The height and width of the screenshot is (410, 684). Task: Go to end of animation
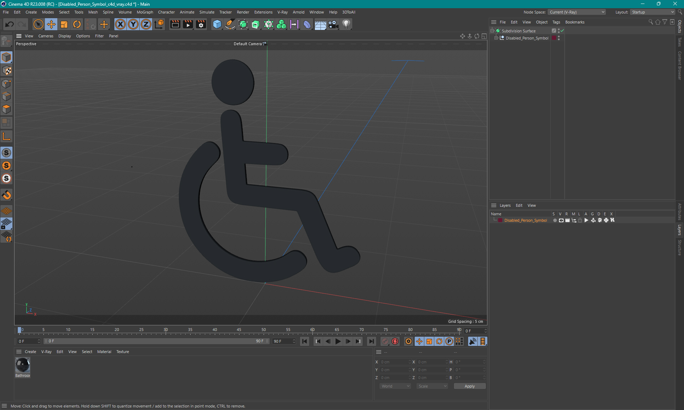[x=371, y=341]
